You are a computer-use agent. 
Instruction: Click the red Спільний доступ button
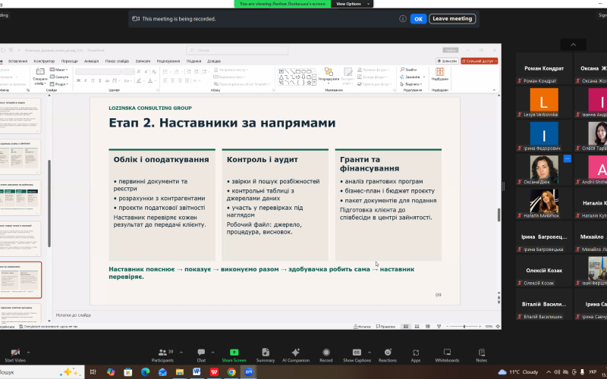pos(480,61)
